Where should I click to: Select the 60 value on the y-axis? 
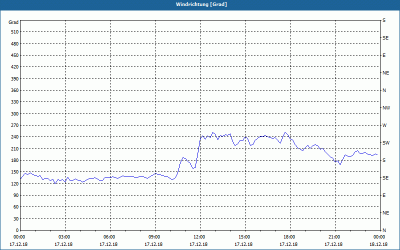click(x=16, y=207)
